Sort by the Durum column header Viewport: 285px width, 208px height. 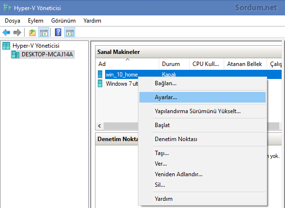click(x=174, y=64)
